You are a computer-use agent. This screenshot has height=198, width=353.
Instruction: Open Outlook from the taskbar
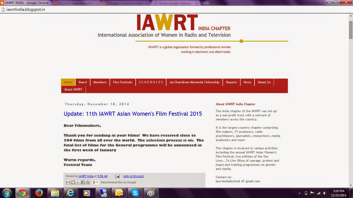pos(119,193)
